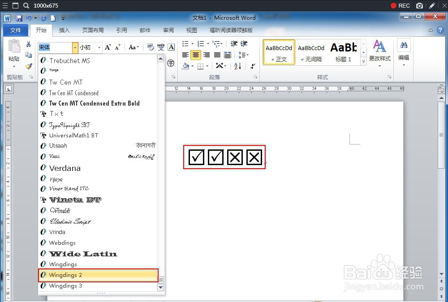Select the Format Painter brush icon
This screenshot has height=302, width=448.
tap(28, 66)
